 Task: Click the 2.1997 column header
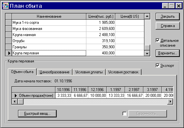pos(134,90)
